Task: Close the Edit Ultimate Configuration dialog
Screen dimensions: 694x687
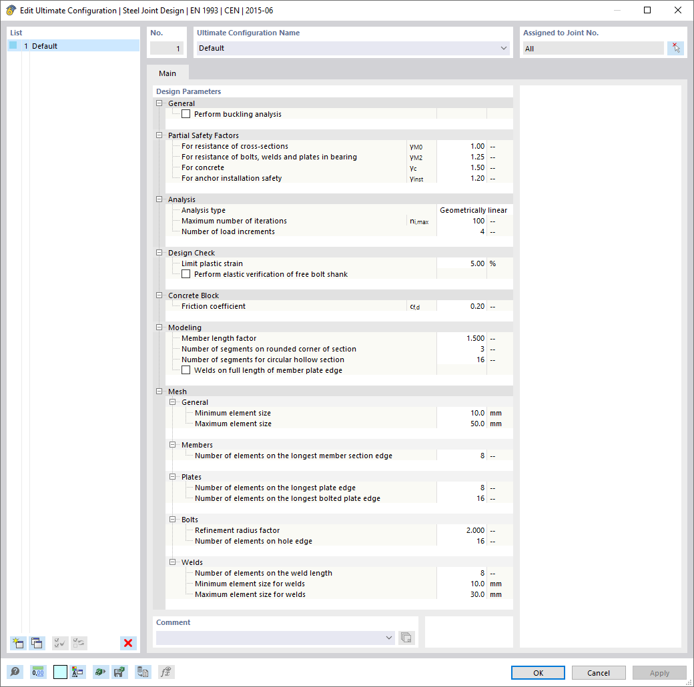Action: tap(677, 10)
